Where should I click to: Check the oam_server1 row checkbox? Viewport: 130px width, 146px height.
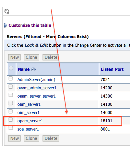pyautogui.click(x=11, y=103)
